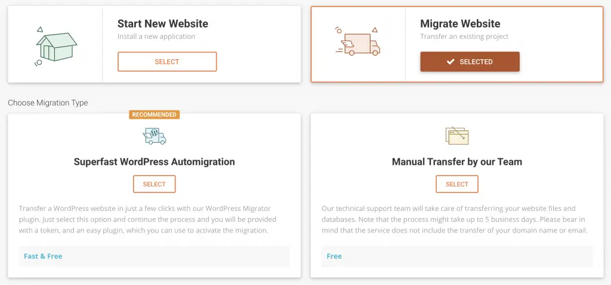Click the delivery truck migrate icon
This screenshot has height=285, width=611.
point(357,42)
